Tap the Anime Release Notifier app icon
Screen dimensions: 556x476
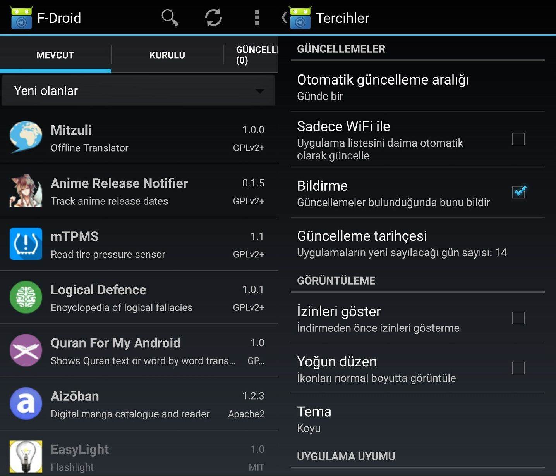(x=26, y=190)
